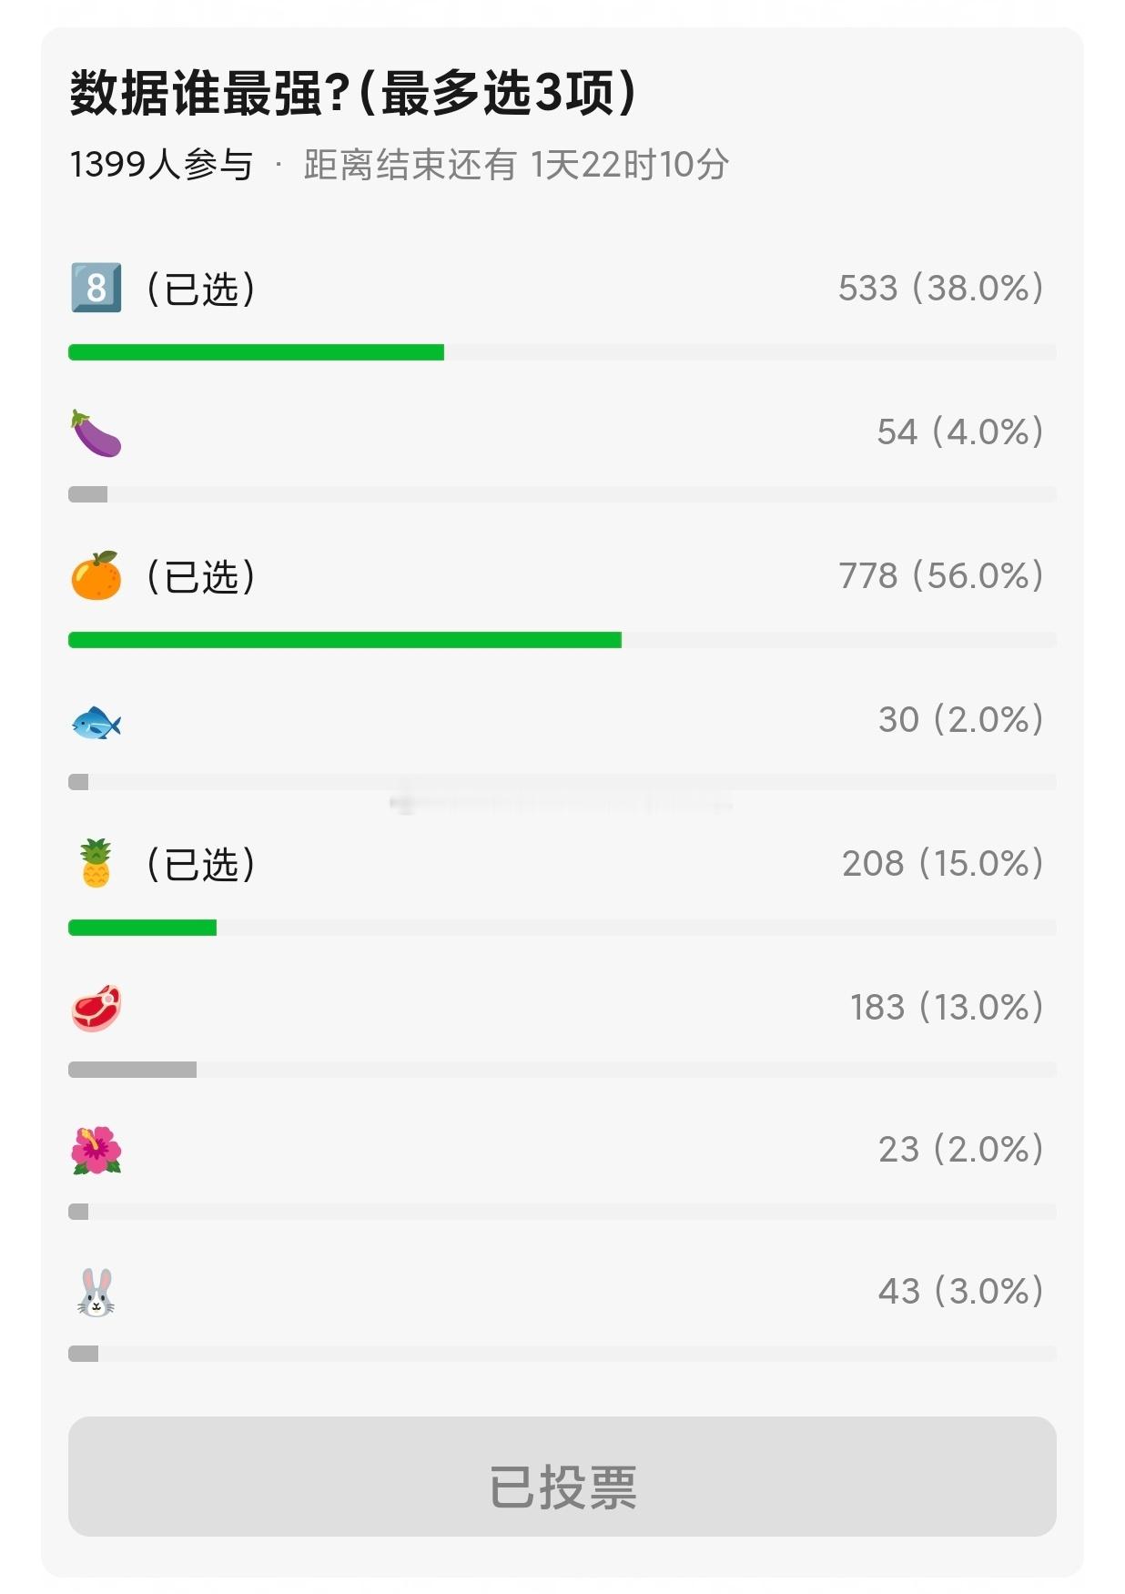This screenshot has width=1125, height=1594.
Task: Select the meat steak emoji option
Action: pyautogui.click(x=96, y=1007)
